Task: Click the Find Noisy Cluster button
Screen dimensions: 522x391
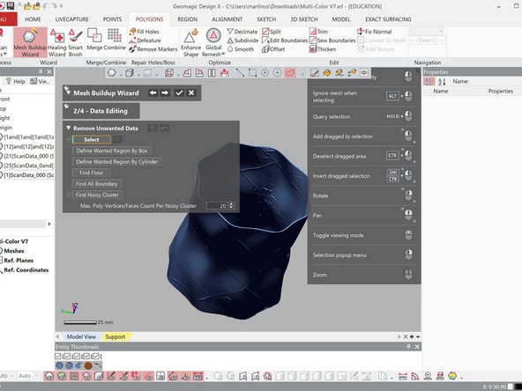Action: pyautogui.click(x=97, y=195)
